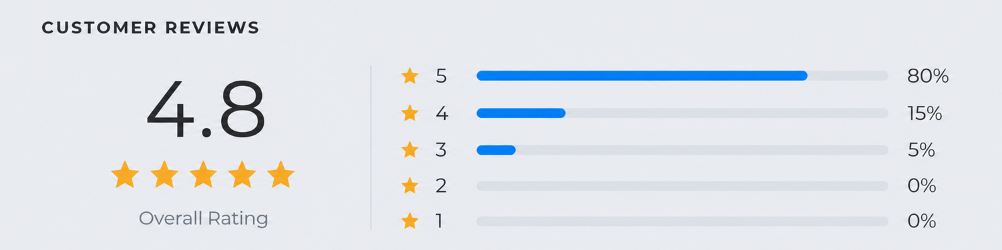Viewport: 1002px width, 250px height.
Task: Click the empty 2-star progress bar
Action: (682, 186)
